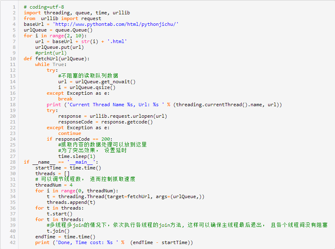Click the comment '#不阻塞的读取队列数据'
This screenshot has height=249, width=335.
tap(88, 76)
